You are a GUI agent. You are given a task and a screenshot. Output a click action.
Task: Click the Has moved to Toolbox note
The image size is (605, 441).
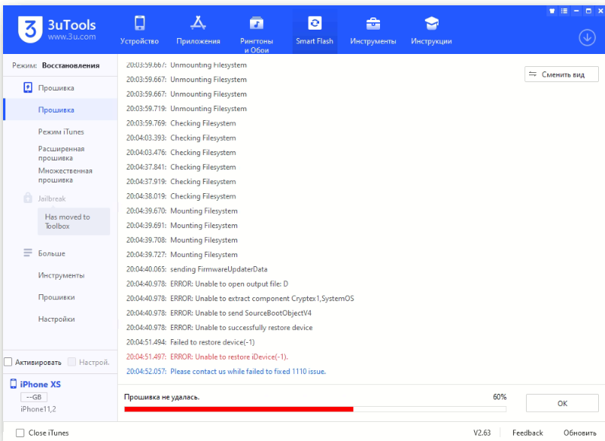tap(74, 221)
